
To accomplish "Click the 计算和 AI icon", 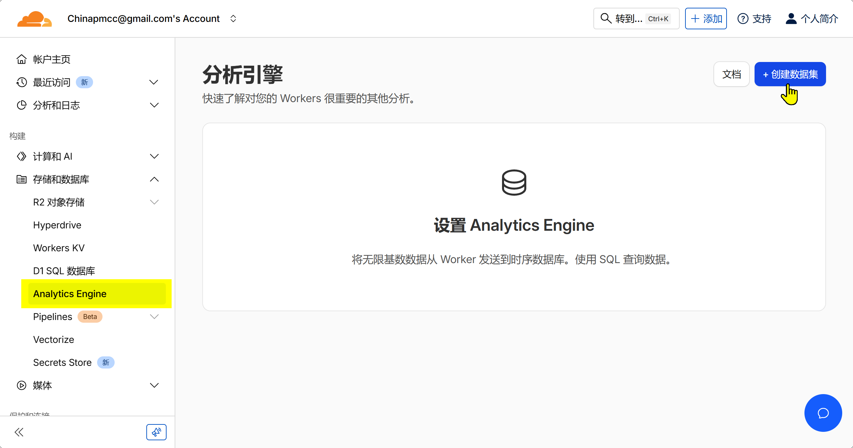I will 22,156.
